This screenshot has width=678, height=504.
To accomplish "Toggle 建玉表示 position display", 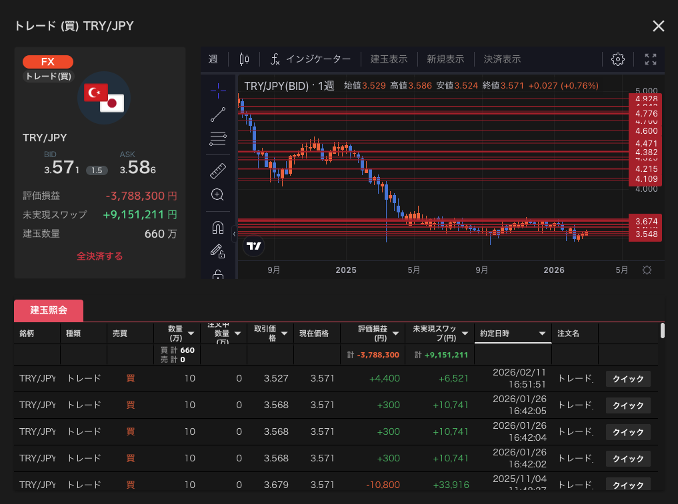I will tap(389, 59).
